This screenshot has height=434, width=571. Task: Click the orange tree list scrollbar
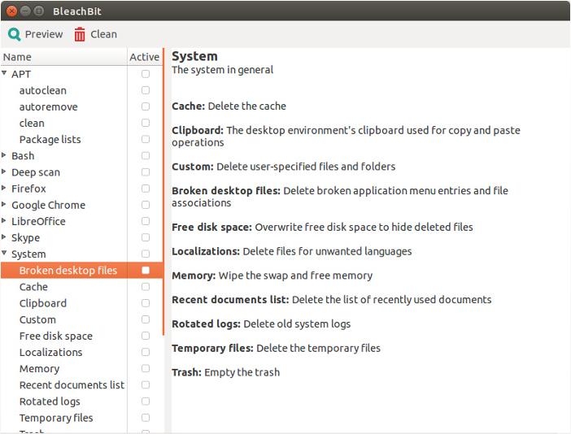(x=163, y=191)
